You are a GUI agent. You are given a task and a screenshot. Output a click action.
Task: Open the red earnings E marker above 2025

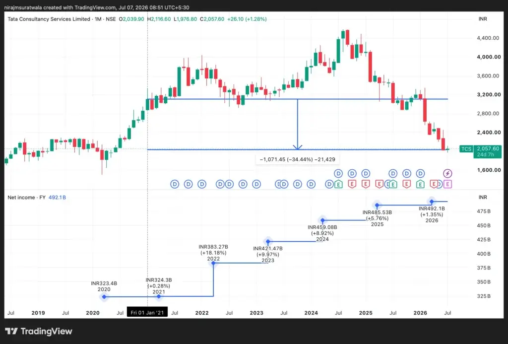coord(366,184)
